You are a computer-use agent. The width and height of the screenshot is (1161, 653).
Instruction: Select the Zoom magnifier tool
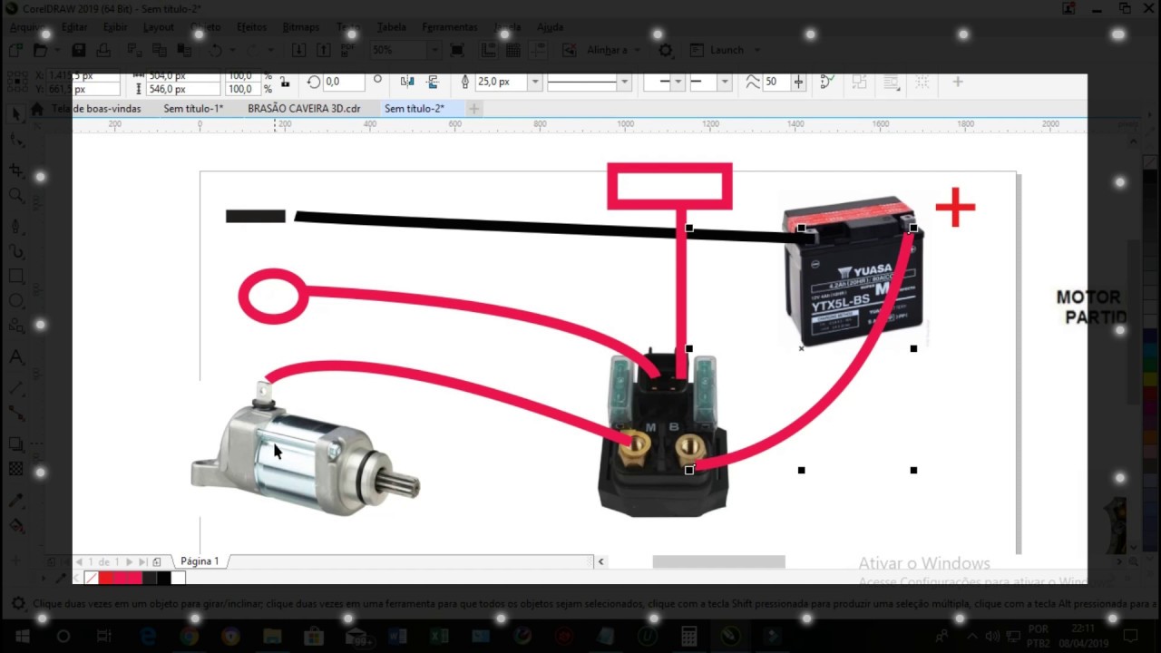point(16,196)
